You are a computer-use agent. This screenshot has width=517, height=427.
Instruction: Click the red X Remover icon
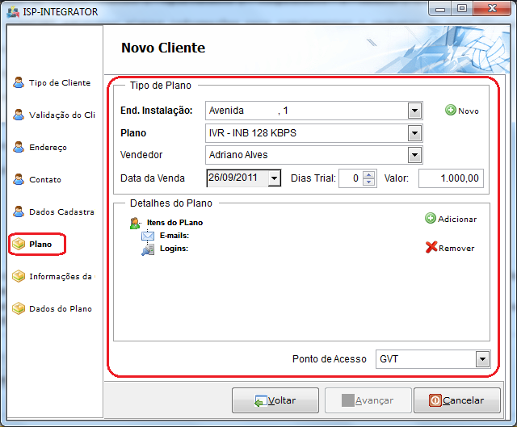(431, 248)
